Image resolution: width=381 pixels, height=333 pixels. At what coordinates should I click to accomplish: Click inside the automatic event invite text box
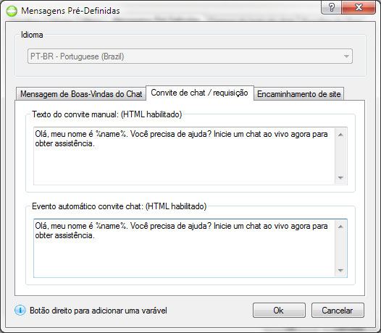point(184,248)
